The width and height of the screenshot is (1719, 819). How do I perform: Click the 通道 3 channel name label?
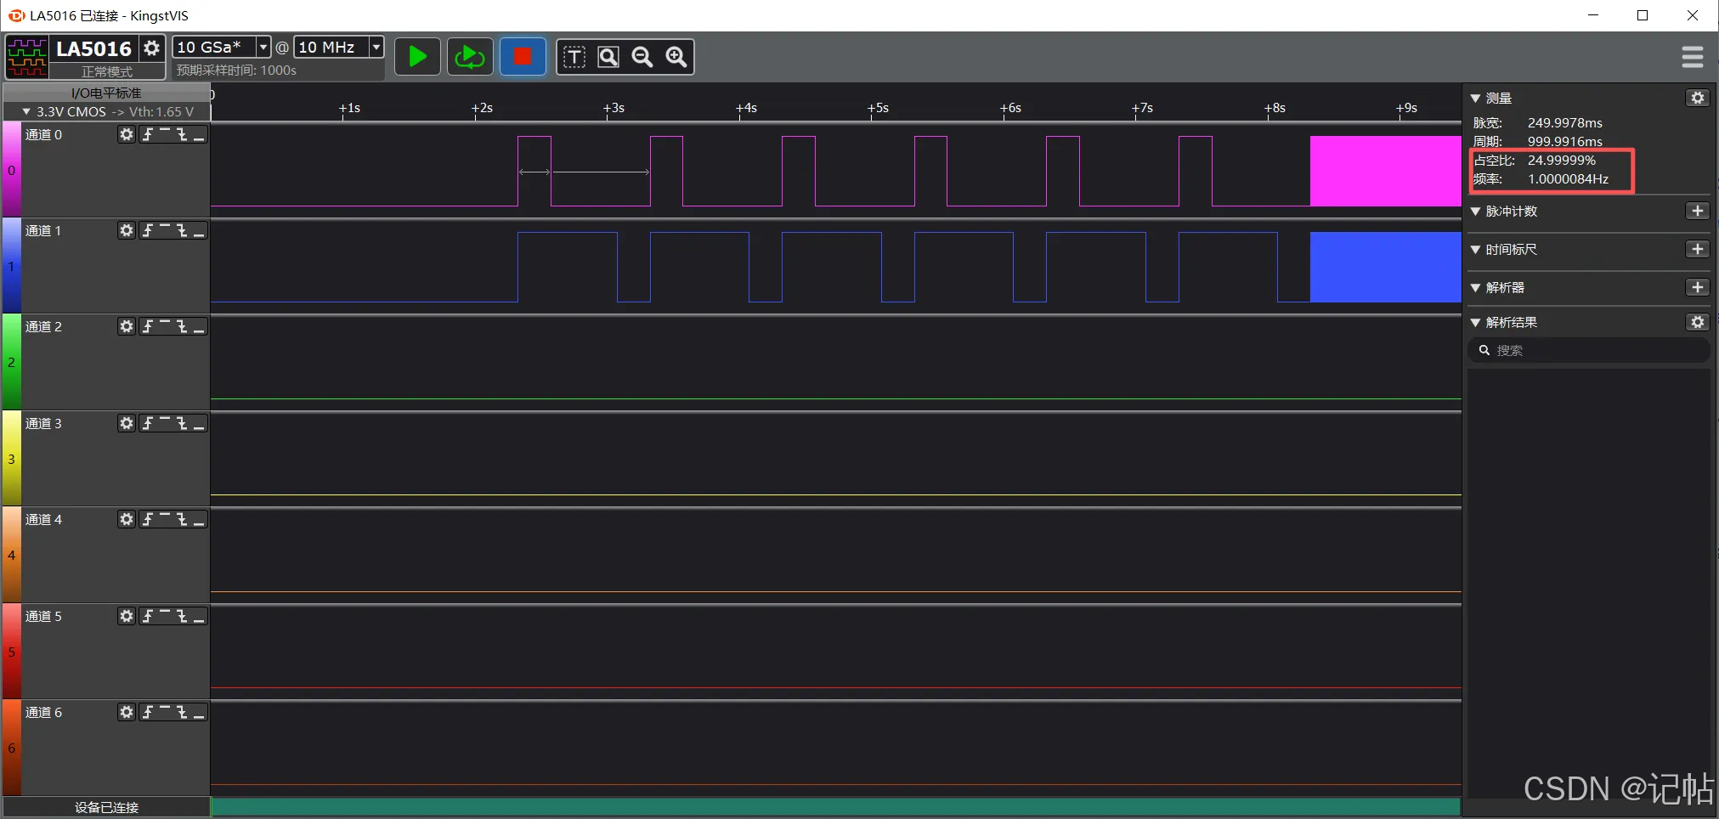coord(43,423)
